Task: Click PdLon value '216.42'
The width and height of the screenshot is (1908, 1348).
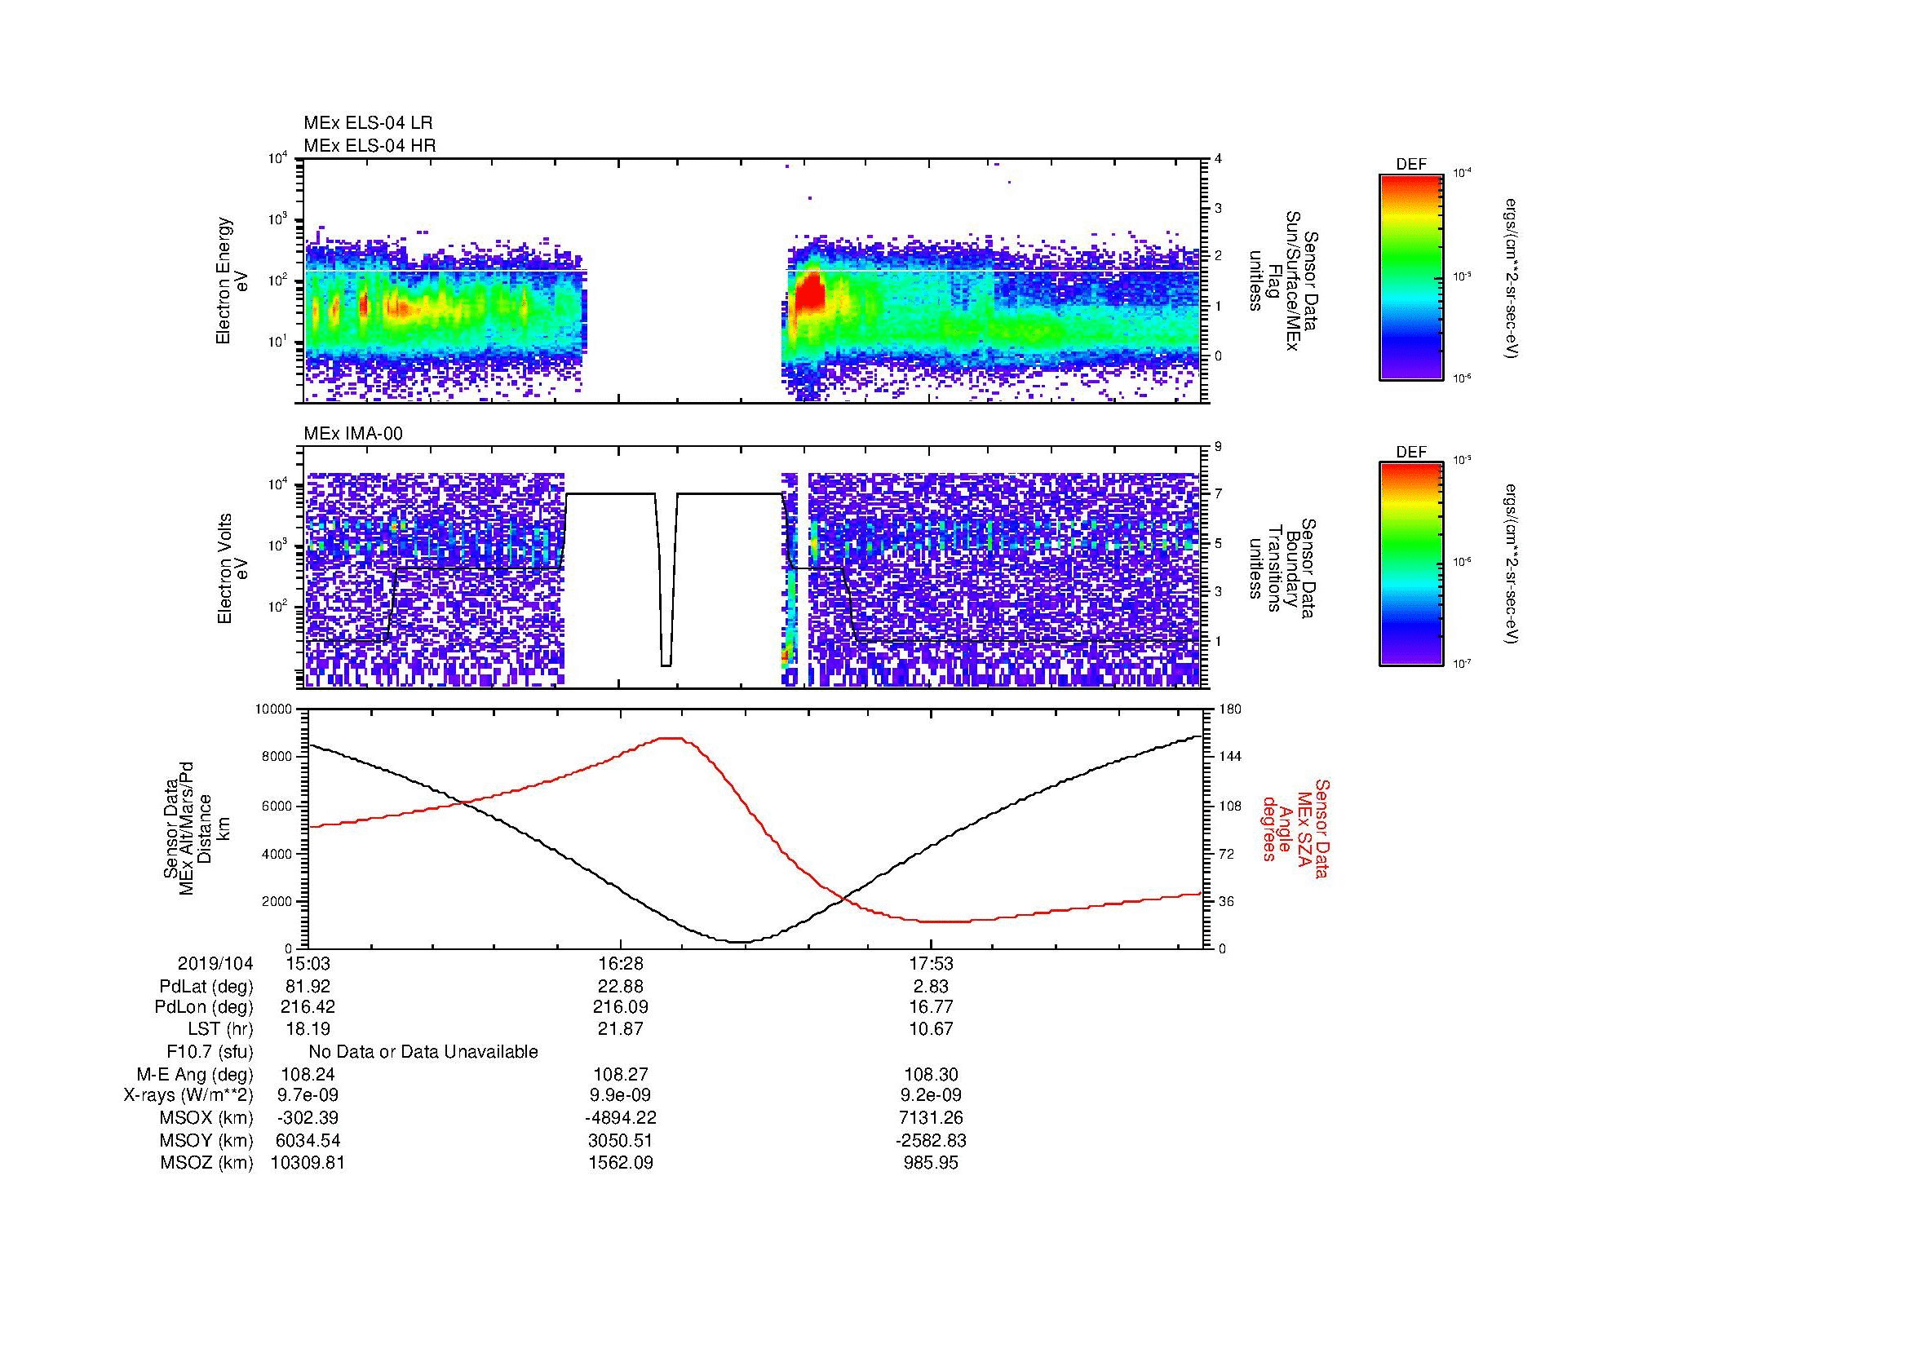Action: tap(308, 1006)
